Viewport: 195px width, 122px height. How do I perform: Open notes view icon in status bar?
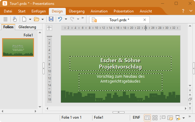coord(170,117)
